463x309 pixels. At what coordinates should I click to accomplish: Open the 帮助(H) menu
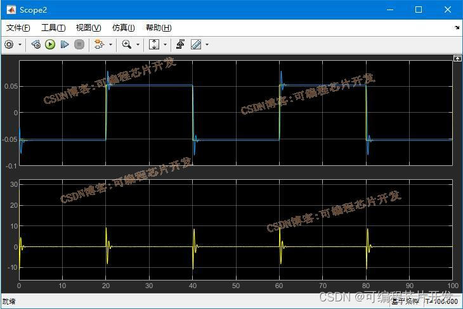click(159, 28)
